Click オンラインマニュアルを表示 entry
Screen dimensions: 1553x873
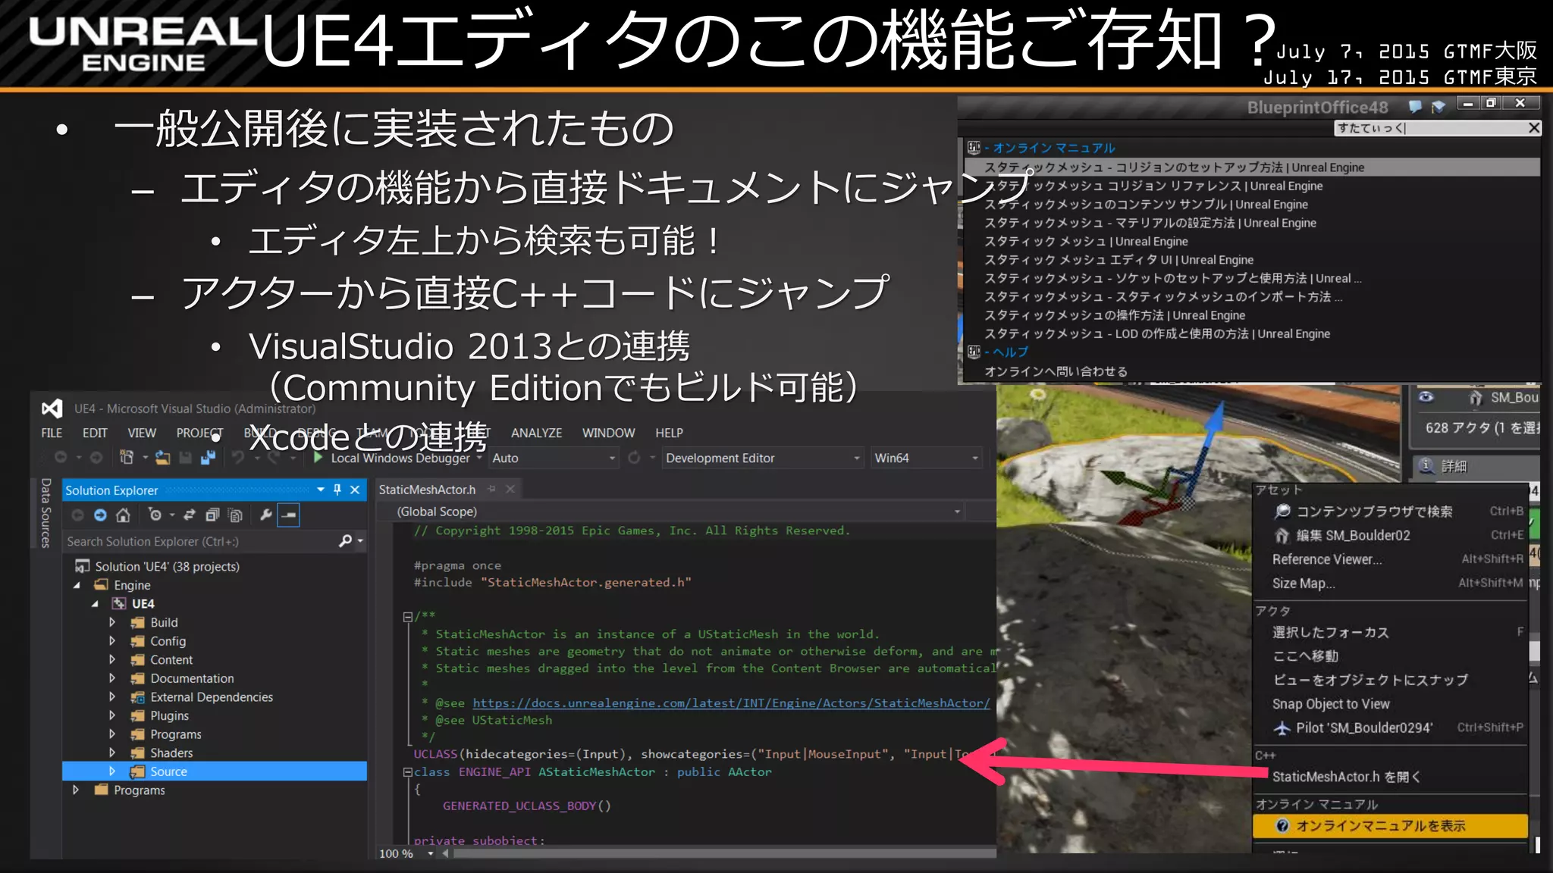[x=1389, y=826]
